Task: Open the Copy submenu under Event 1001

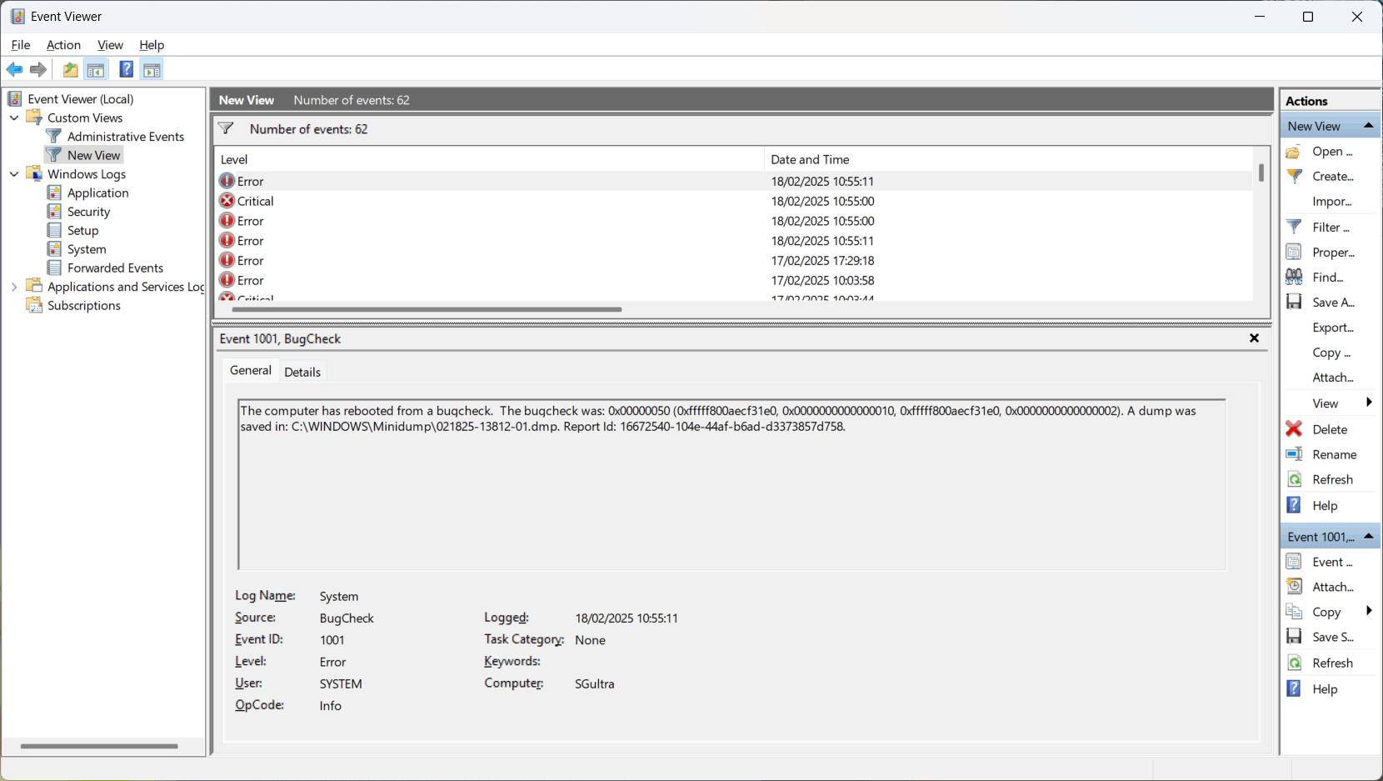Action: [x=1369, y=611]
